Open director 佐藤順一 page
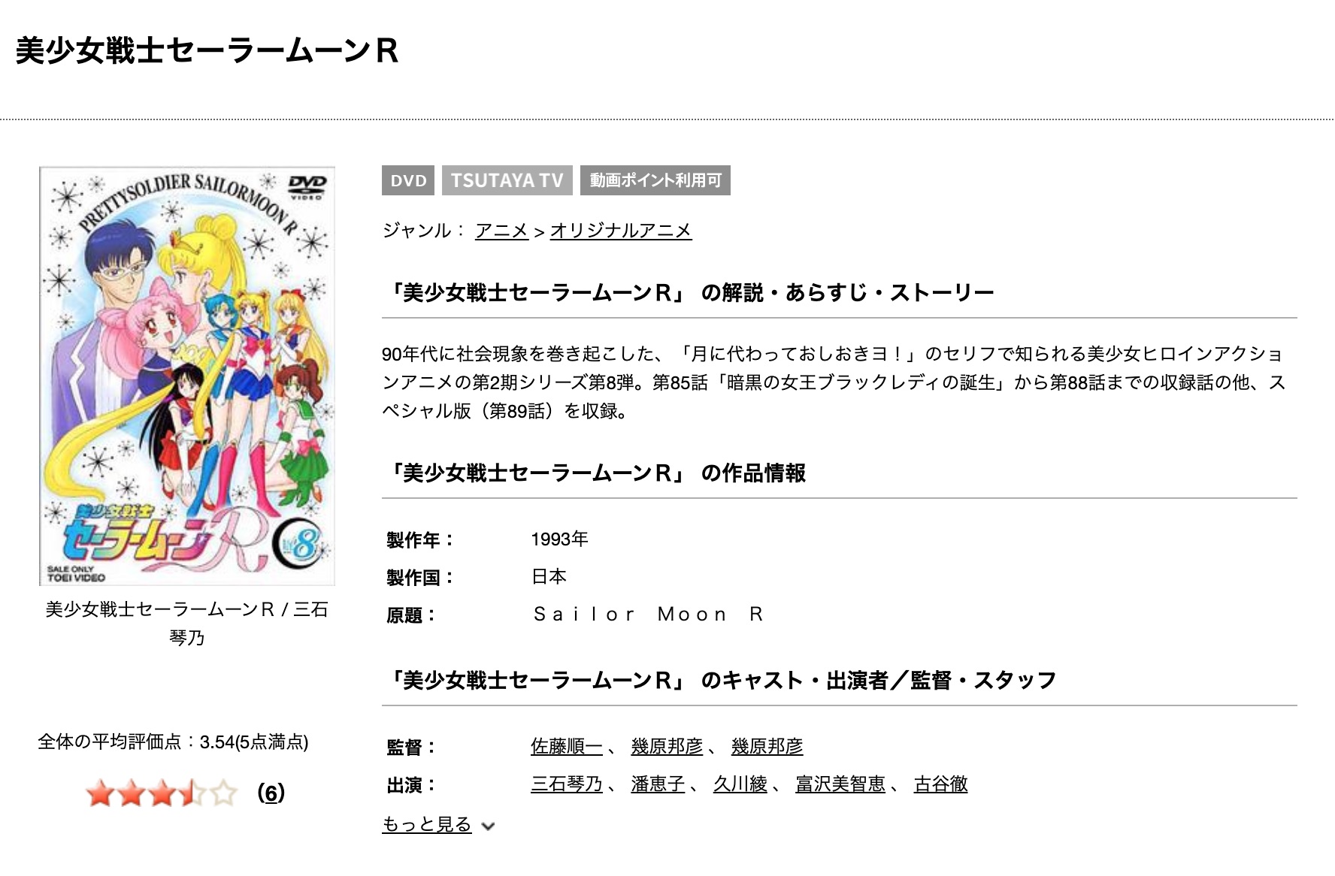 (567, 746)
